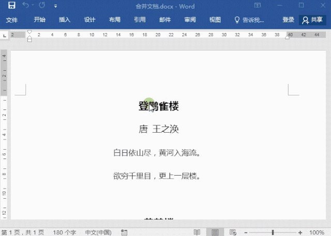This screenshot has height=236, width=331.
Task: Open the undo history dropdown arrow
Action: pos(33,5)
